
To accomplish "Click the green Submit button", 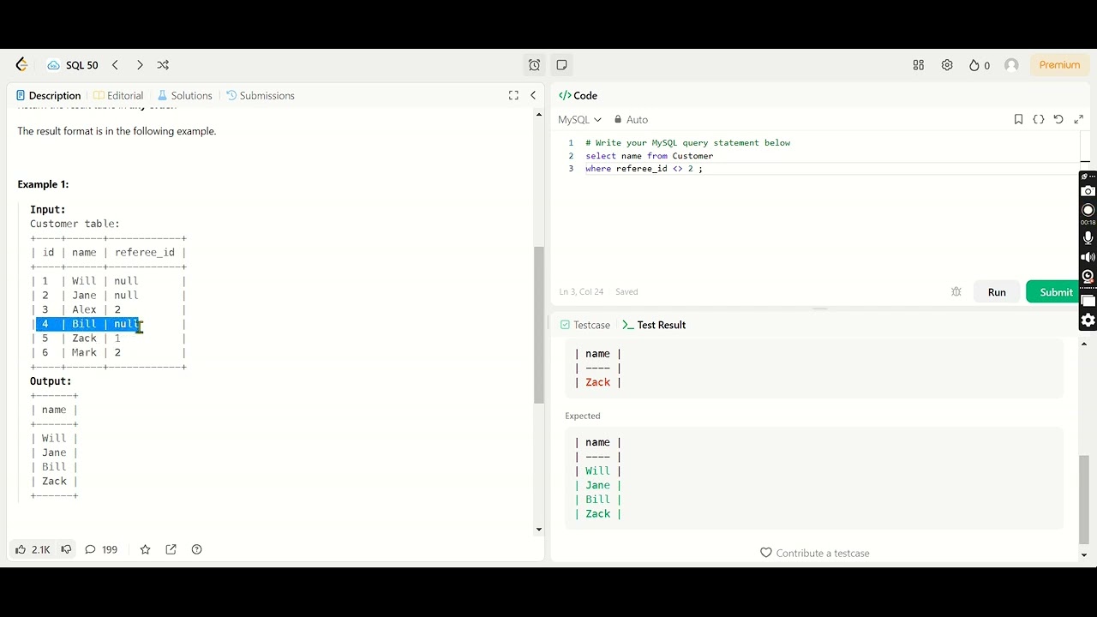I will tap(1052, 292).
